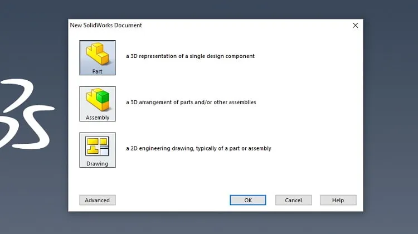Choose the Assembly document type icon
This screenshot has width=418, height=234.
click(98, 104)
